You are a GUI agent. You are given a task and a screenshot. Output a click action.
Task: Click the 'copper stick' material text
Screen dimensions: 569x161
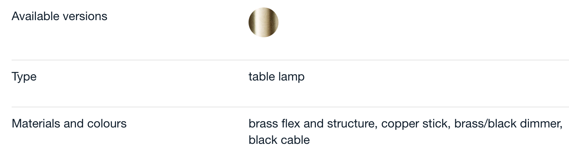415,124
